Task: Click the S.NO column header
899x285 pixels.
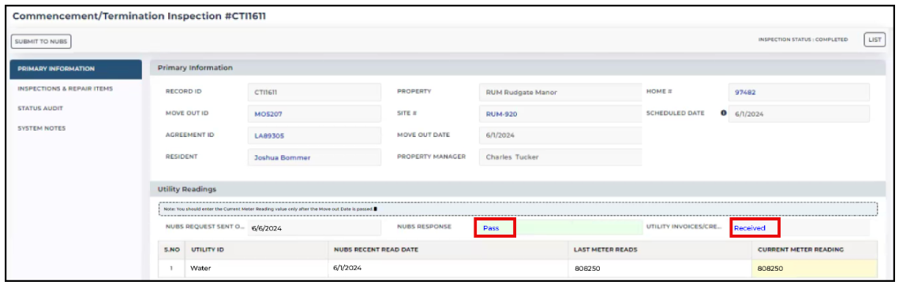Action: pyautogui.click(x=171, y=250)
